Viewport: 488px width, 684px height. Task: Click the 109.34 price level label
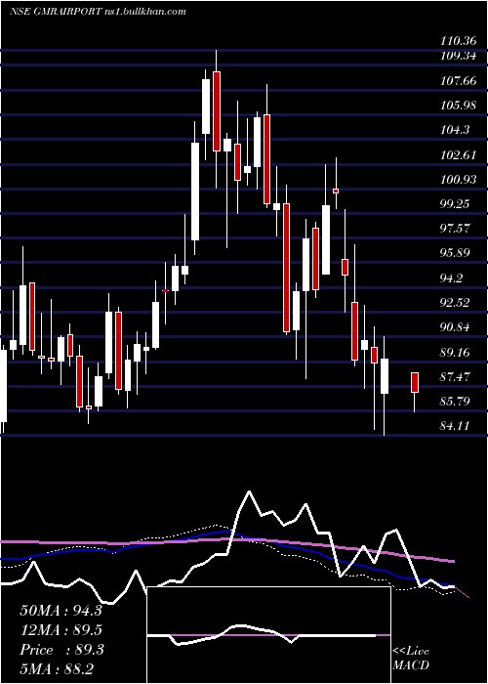(x=457, y=56)
